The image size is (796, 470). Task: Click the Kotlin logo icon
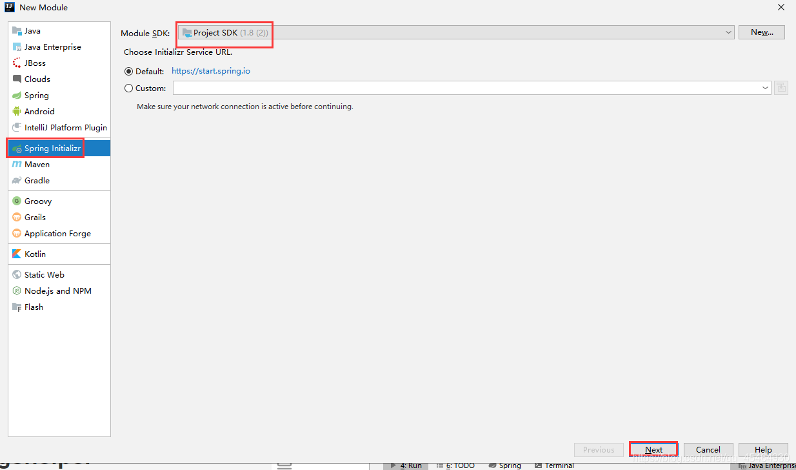pyautogui.click(x=17, y=254)
